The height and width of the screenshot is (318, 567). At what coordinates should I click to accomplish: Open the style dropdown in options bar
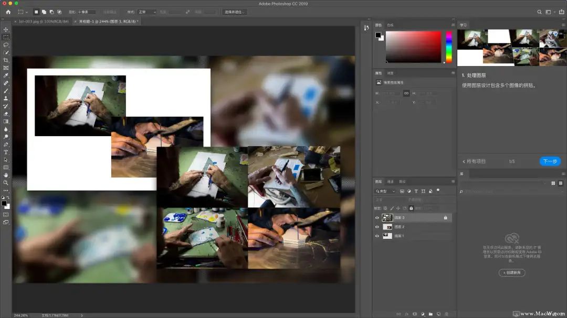point(147,12)
